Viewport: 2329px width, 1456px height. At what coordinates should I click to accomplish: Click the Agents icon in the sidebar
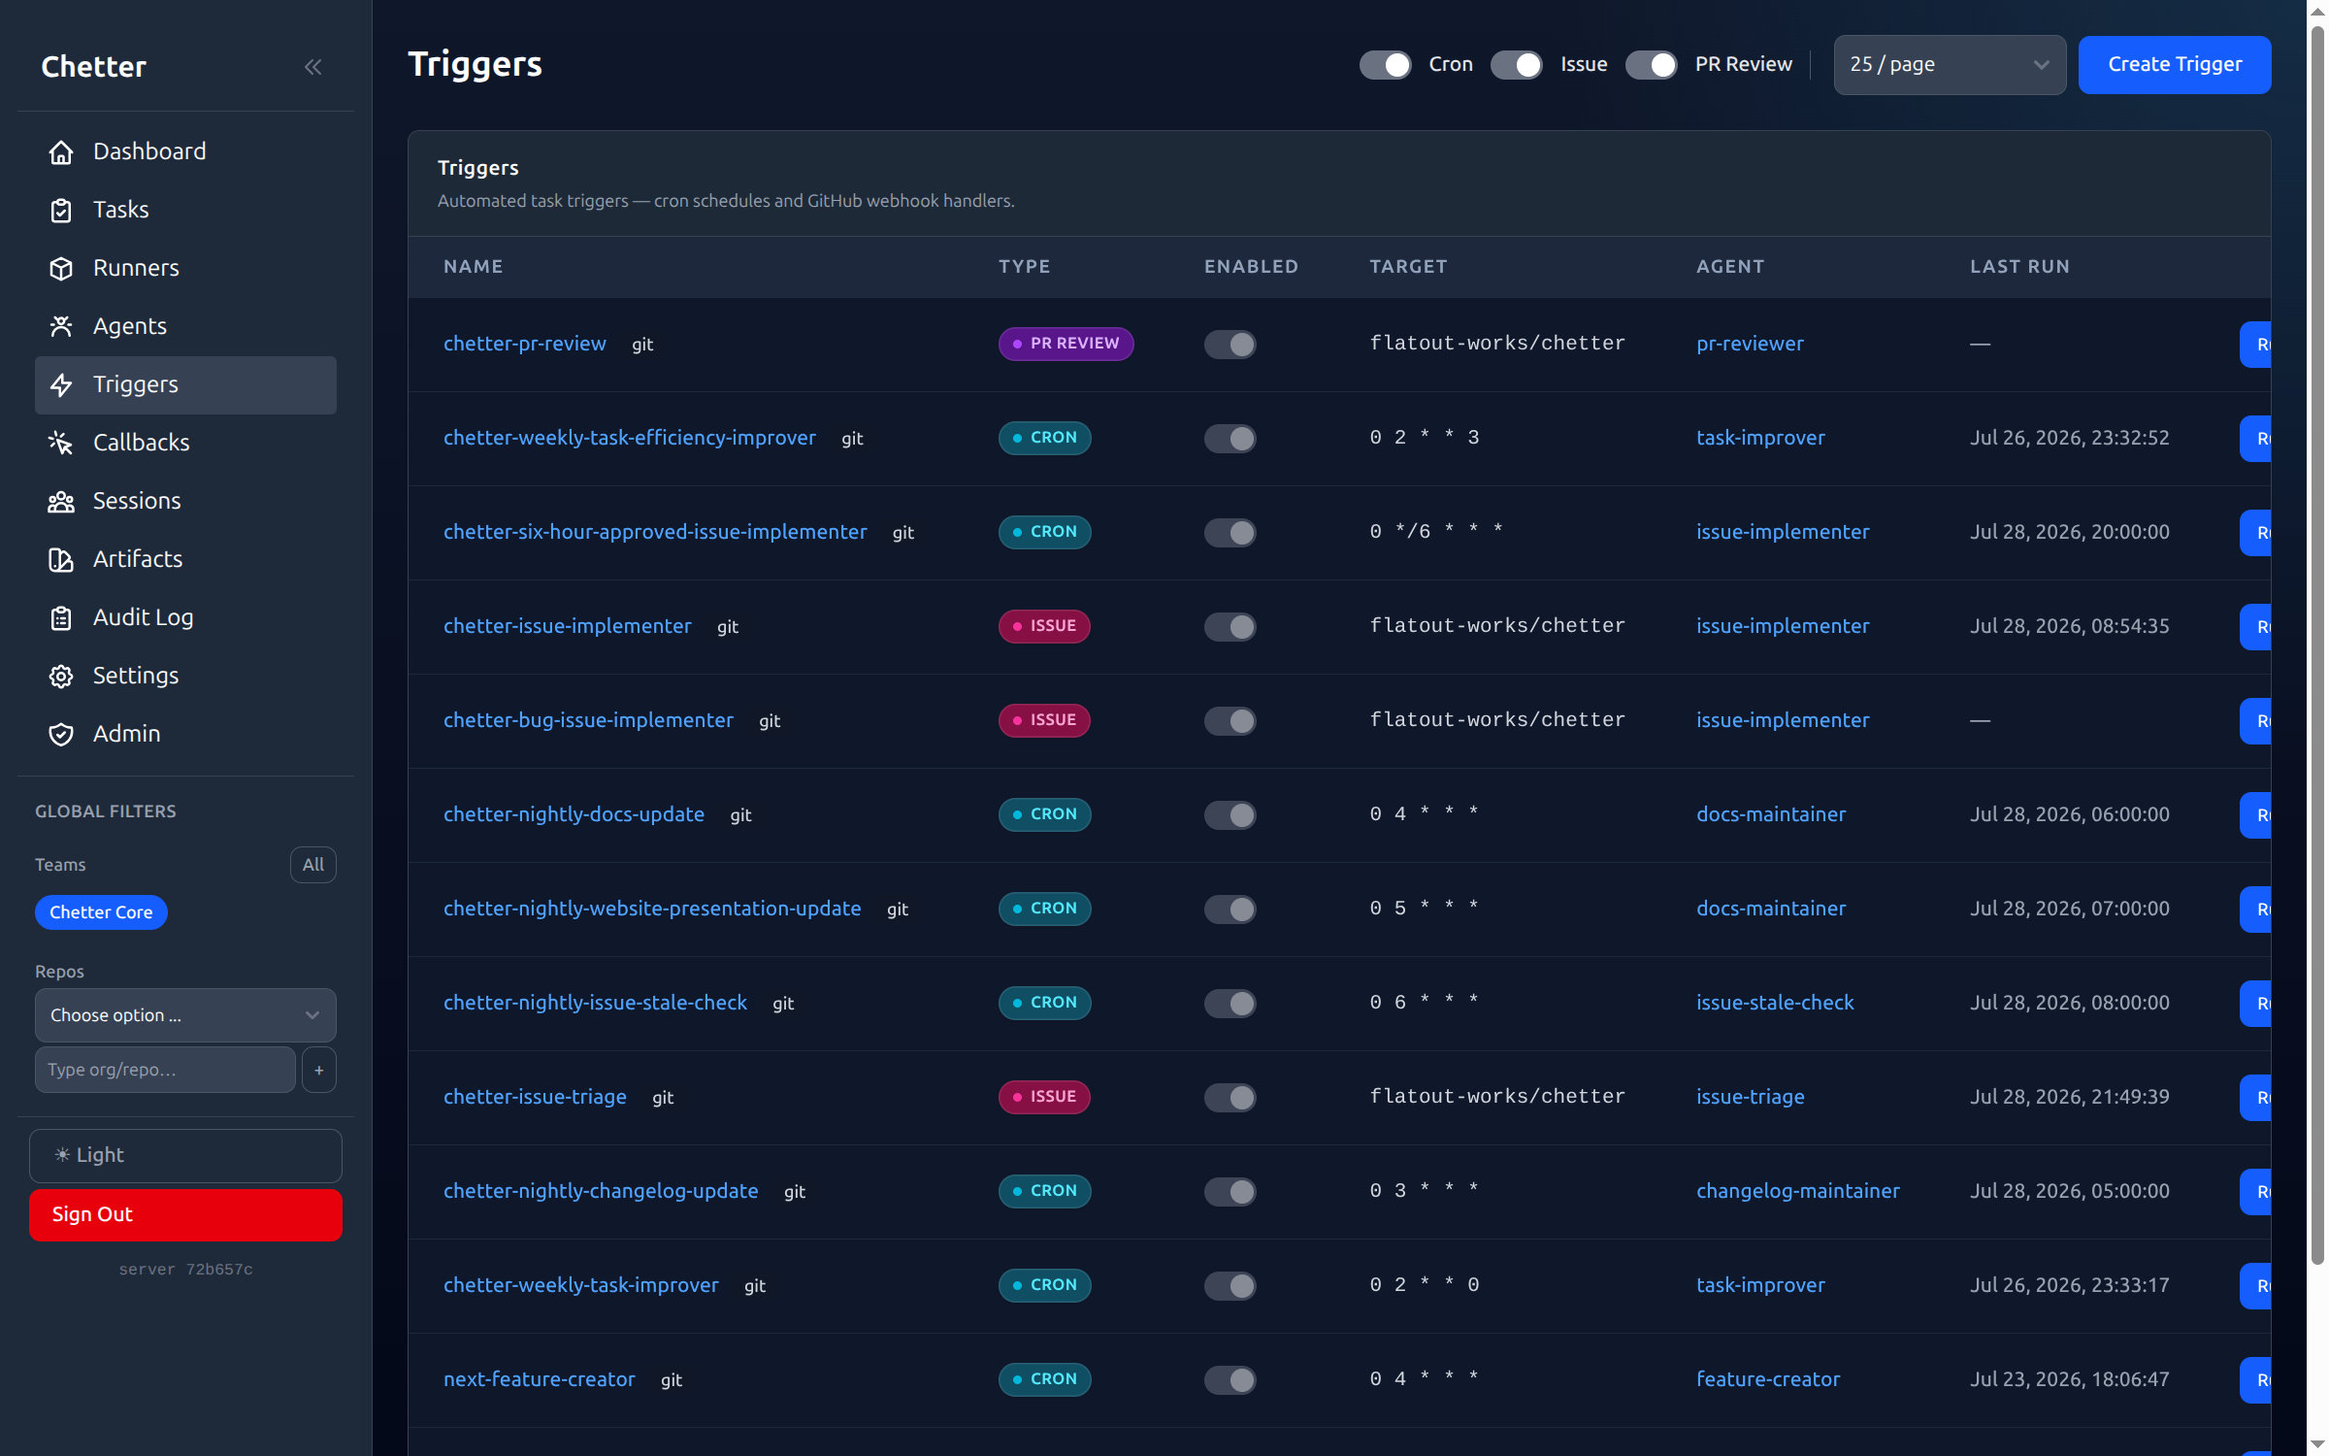61,327
